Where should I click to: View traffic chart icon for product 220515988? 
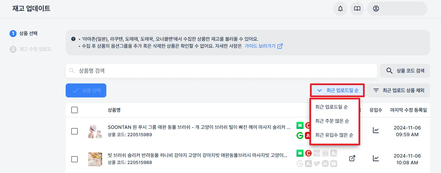click(x=376, y=158)
